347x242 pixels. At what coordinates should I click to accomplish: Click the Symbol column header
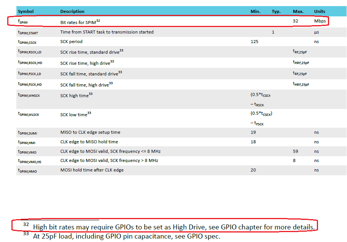point(26,11)
